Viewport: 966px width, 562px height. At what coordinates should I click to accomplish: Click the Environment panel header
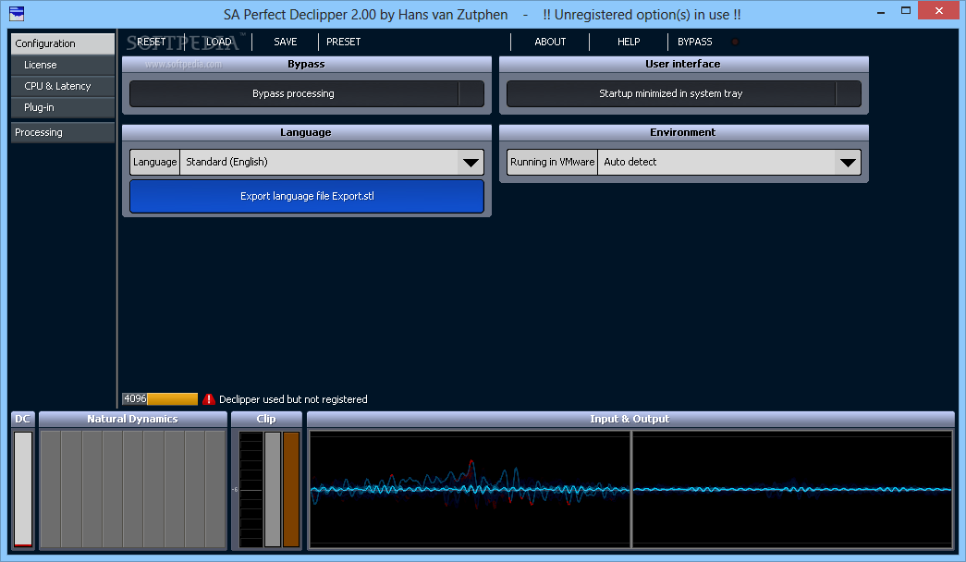click(x=684, y=132)
